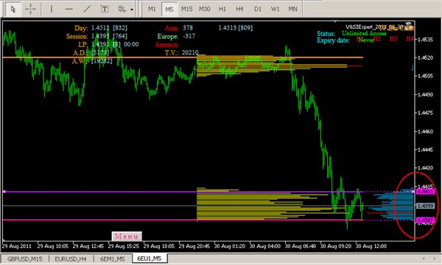Switch chart to M15 timeframe

coord(186,9)
